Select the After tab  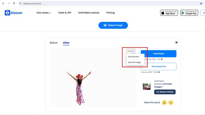[66, 43]
